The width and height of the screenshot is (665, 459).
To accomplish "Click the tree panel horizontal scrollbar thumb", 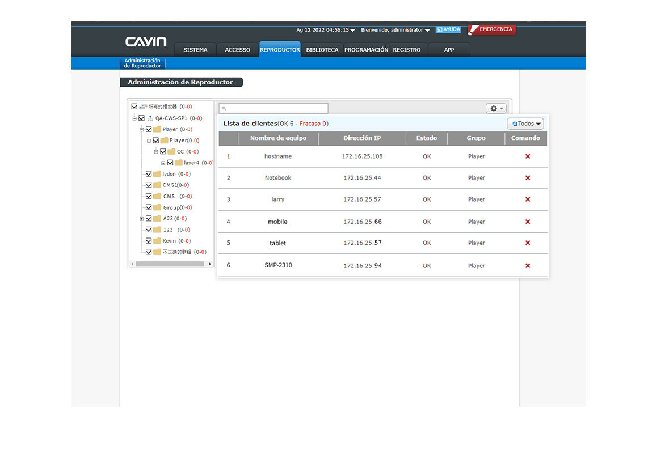I will coord(170,264).
